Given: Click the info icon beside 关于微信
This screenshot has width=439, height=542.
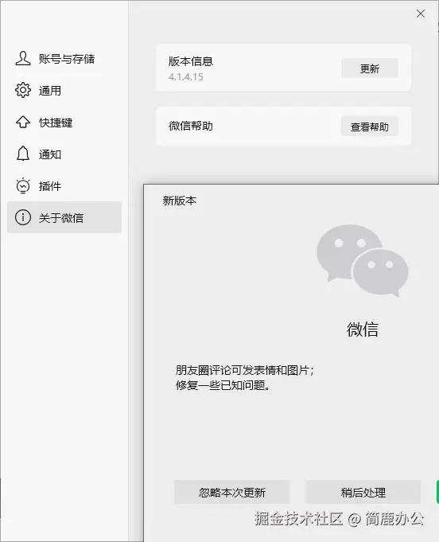Looking at the screenshot, I should 23,217.
